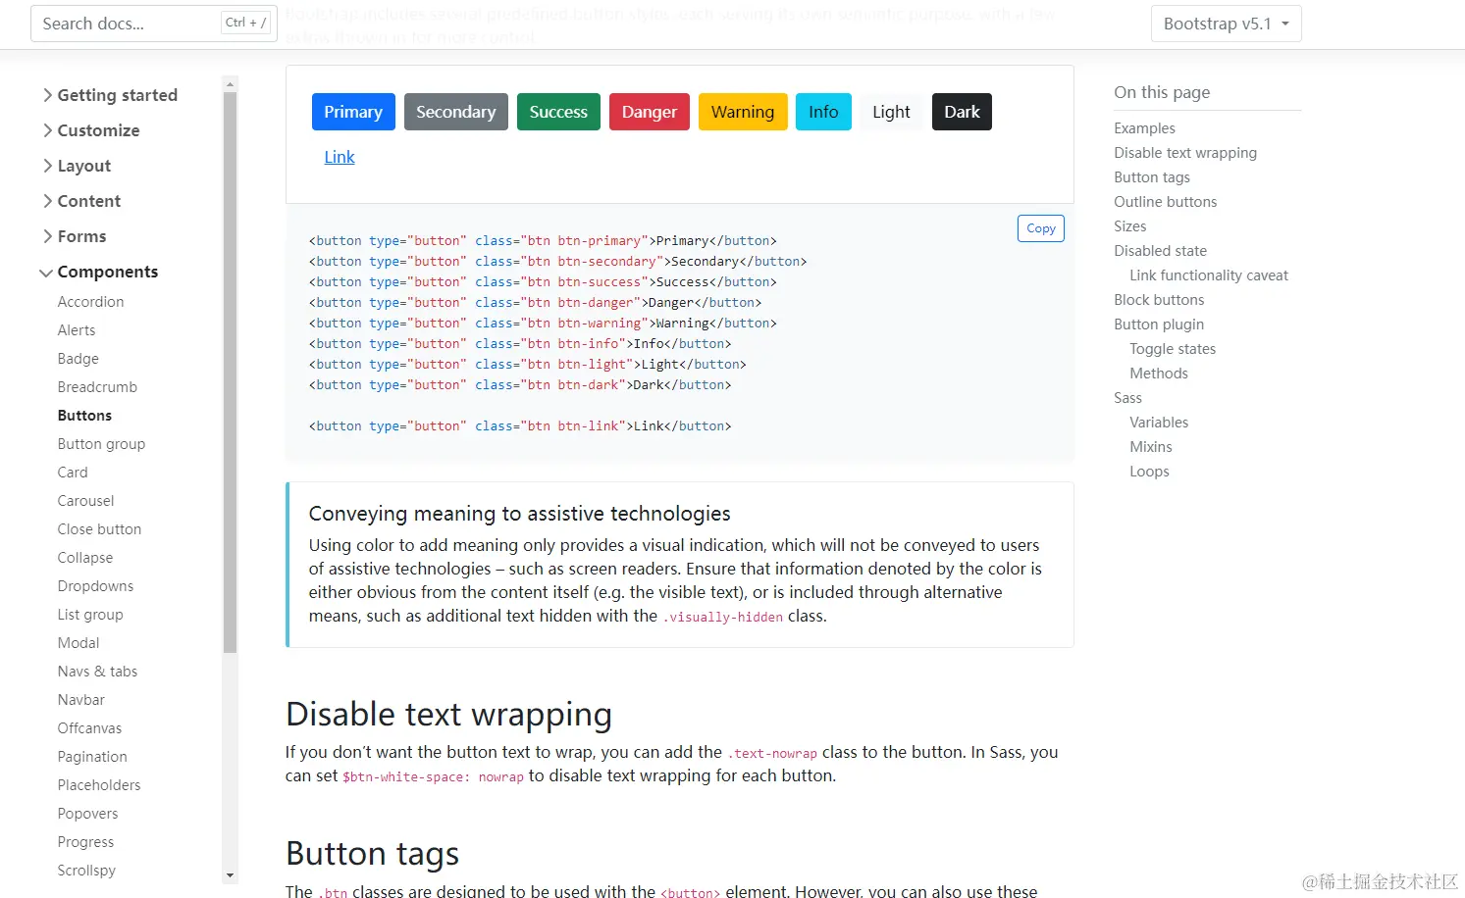Image resolution: width=1465 pixels, height=898 pixels.
Task: Open Alerts in sidebar
Action: tap(77, 330)
